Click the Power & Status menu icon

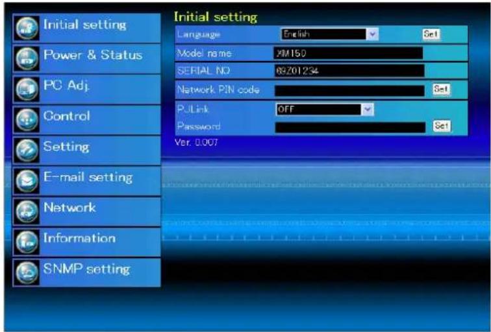pos(27,58)
